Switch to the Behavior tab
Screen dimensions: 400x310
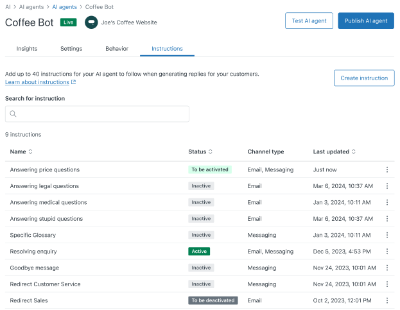pos(117,49)
